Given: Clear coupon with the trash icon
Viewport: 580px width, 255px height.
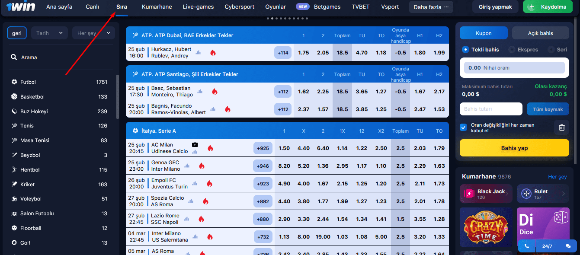Looking at the screenshot, I should coord(561,127).
